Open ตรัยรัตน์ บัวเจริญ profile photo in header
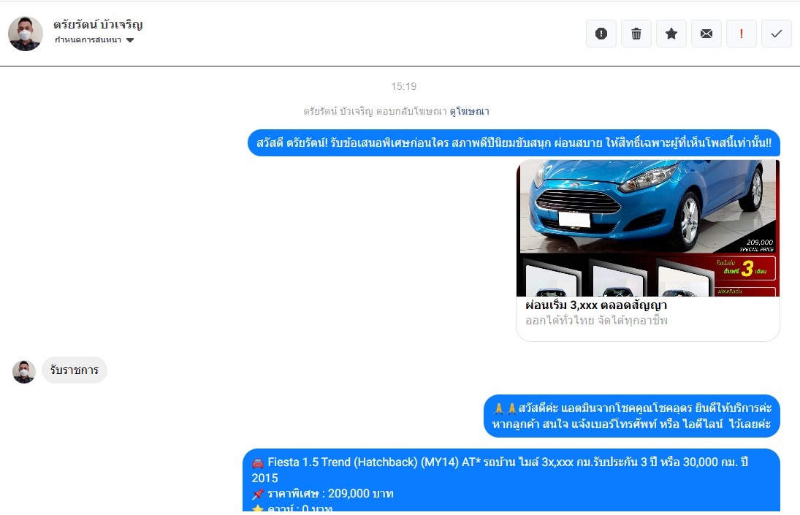 coord(26,34)
